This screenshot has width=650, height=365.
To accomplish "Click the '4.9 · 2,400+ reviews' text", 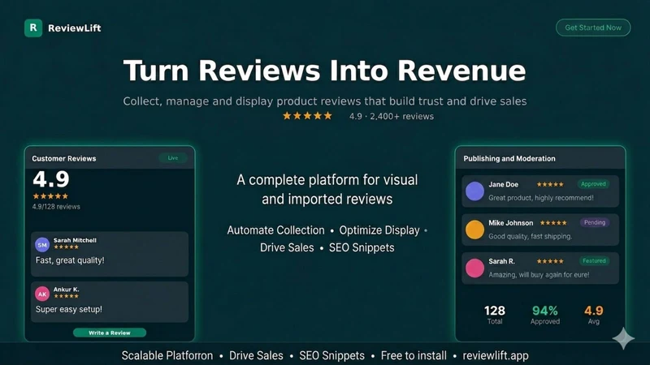I will 392,116.
